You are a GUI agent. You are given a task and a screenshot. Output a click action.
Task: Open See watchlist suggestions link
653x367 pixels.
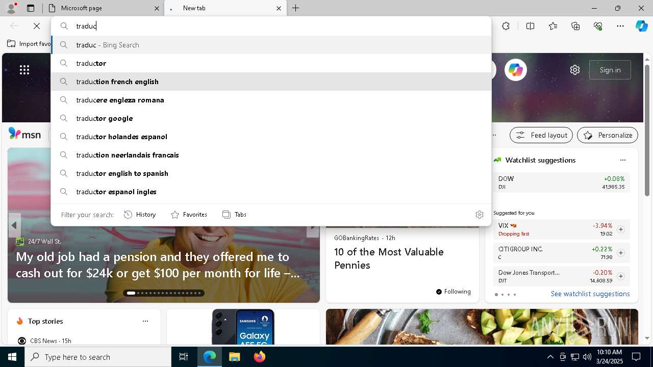point(590,294)
